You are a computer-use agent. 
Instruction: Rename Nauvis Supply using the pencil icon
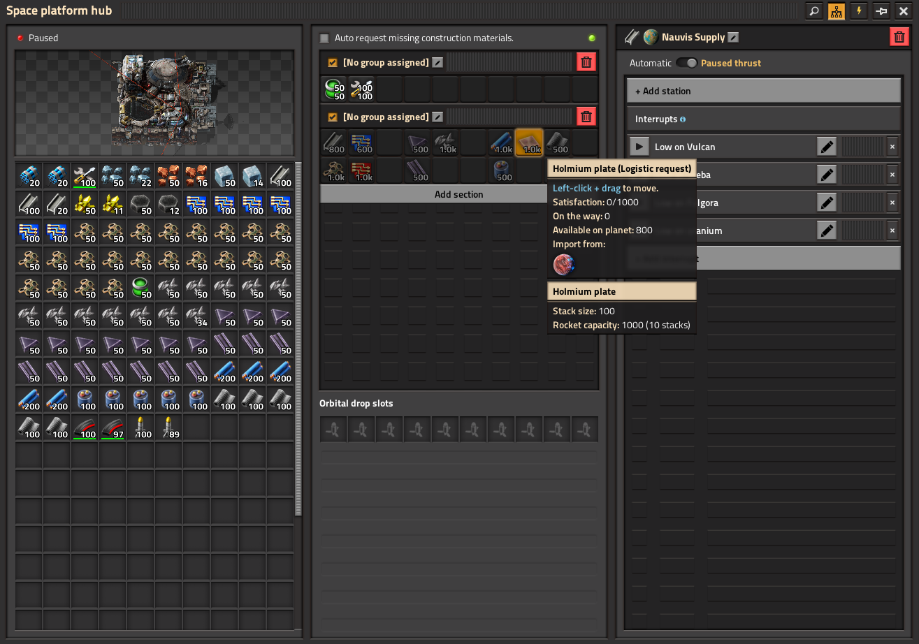[733, 38]
